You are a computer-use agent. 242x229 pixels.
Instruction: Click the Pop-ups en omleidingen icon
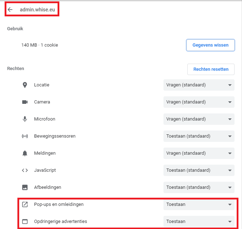[x=25, y=204]
